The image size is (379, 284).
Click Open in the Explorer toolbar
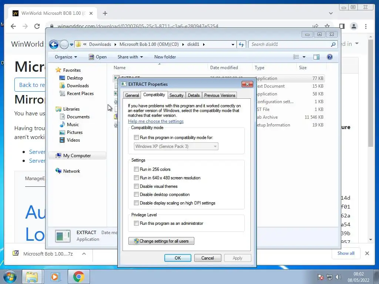(98, 57)
